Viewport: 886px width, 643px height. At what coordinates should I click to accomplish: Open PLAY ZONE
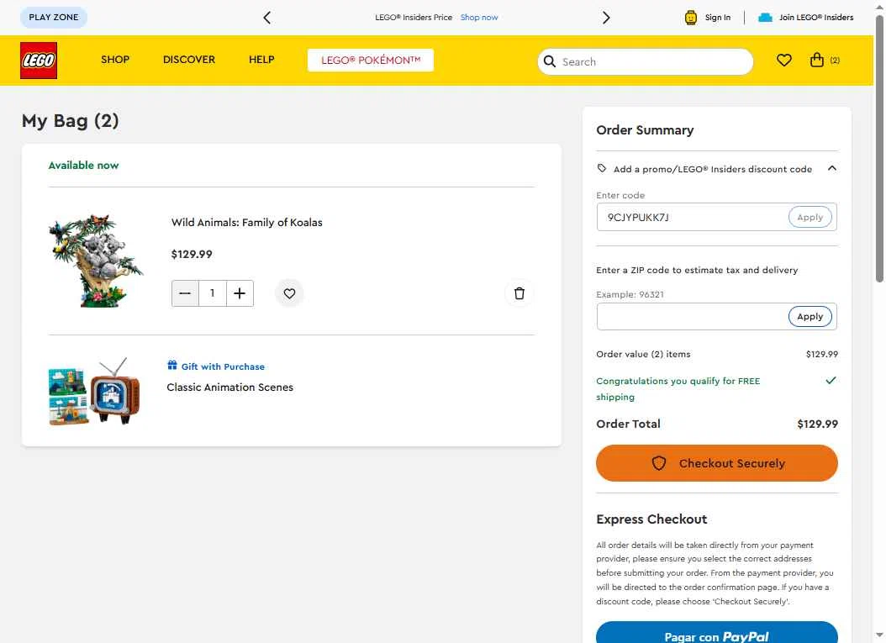pos(54,18)
